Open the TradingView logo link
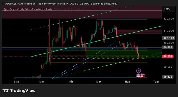This screenshot has width=178, height=97. [19, 91]
